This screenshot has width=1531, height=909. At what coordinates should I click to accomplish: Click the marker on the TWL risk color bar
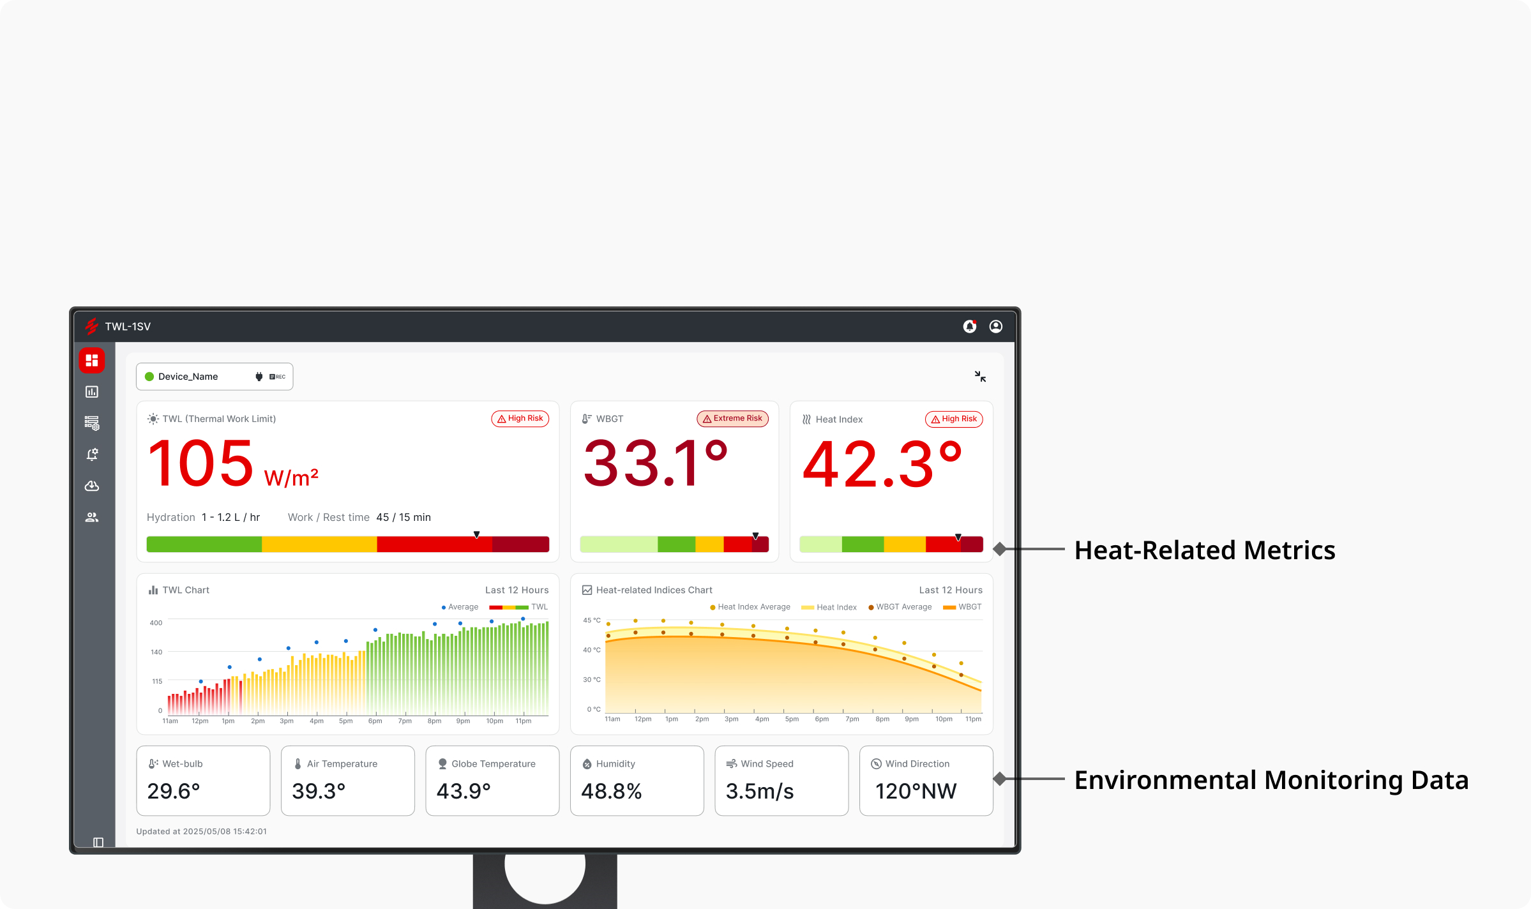coord(477,534)
